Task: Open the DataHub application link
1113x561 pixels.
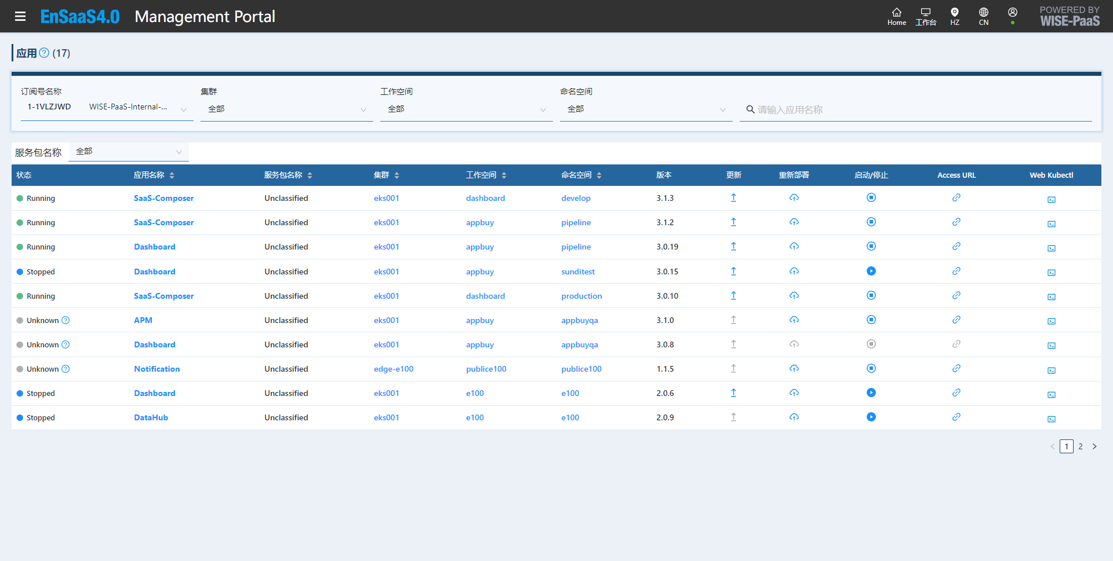Action: tap(151, 417)
